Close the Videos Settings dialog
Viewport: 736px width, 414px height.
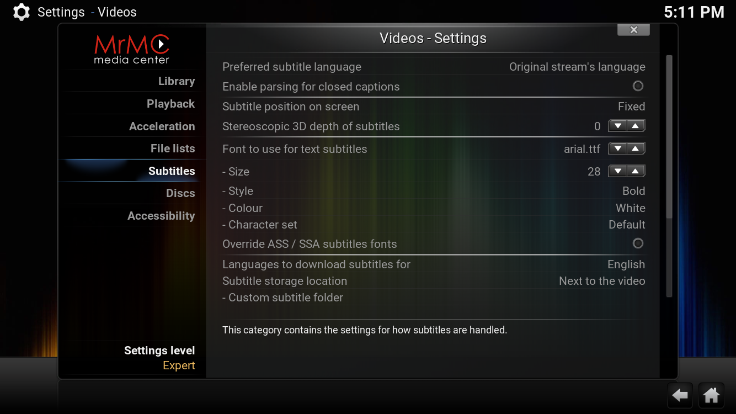click(633, 30)
